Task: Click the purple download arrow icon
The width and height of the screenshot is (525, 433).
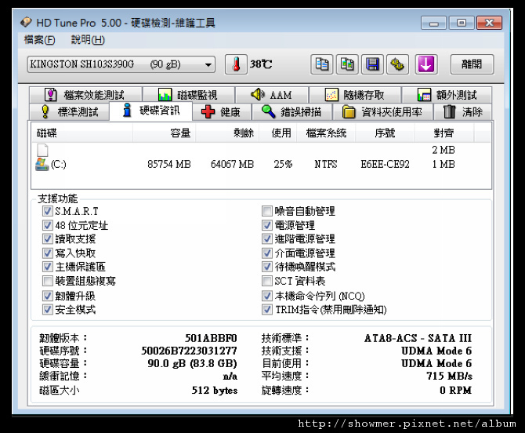Action: [426, 64]
